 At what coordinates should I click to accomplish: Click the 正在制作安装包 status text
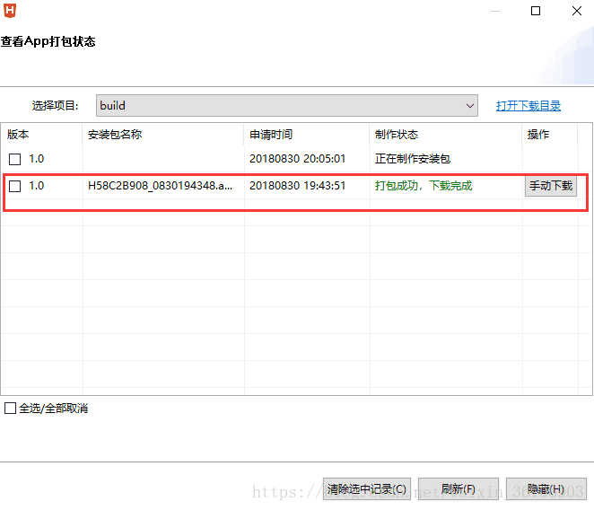(x=413, y=159)
